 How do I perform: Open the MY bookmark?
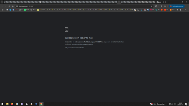pos(116,10)
